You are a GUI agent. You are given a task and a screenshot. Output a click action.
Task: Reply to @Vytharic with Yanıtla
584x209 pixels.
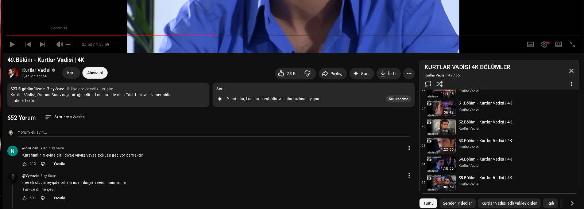click(x=59, y=198)
